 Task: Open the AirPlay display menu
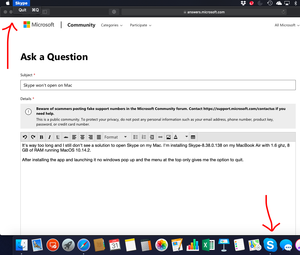tap(287, 3)
